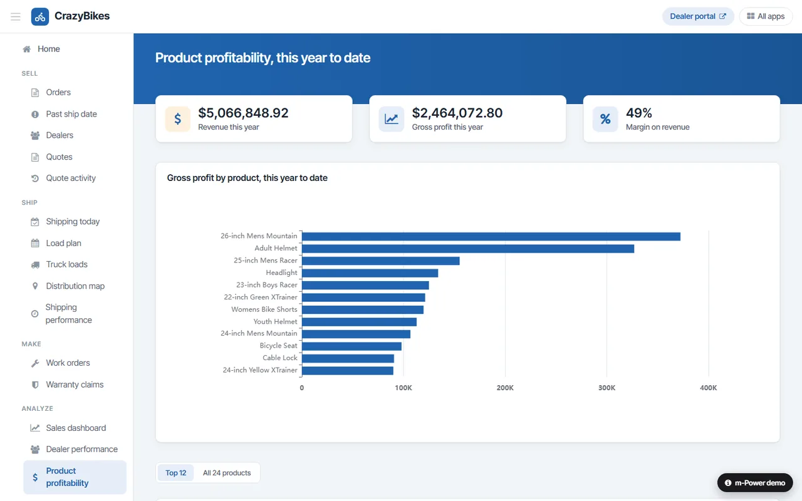Click the Quotes document icon
Viewport: 802px width, 501px height.
(35, 157)
